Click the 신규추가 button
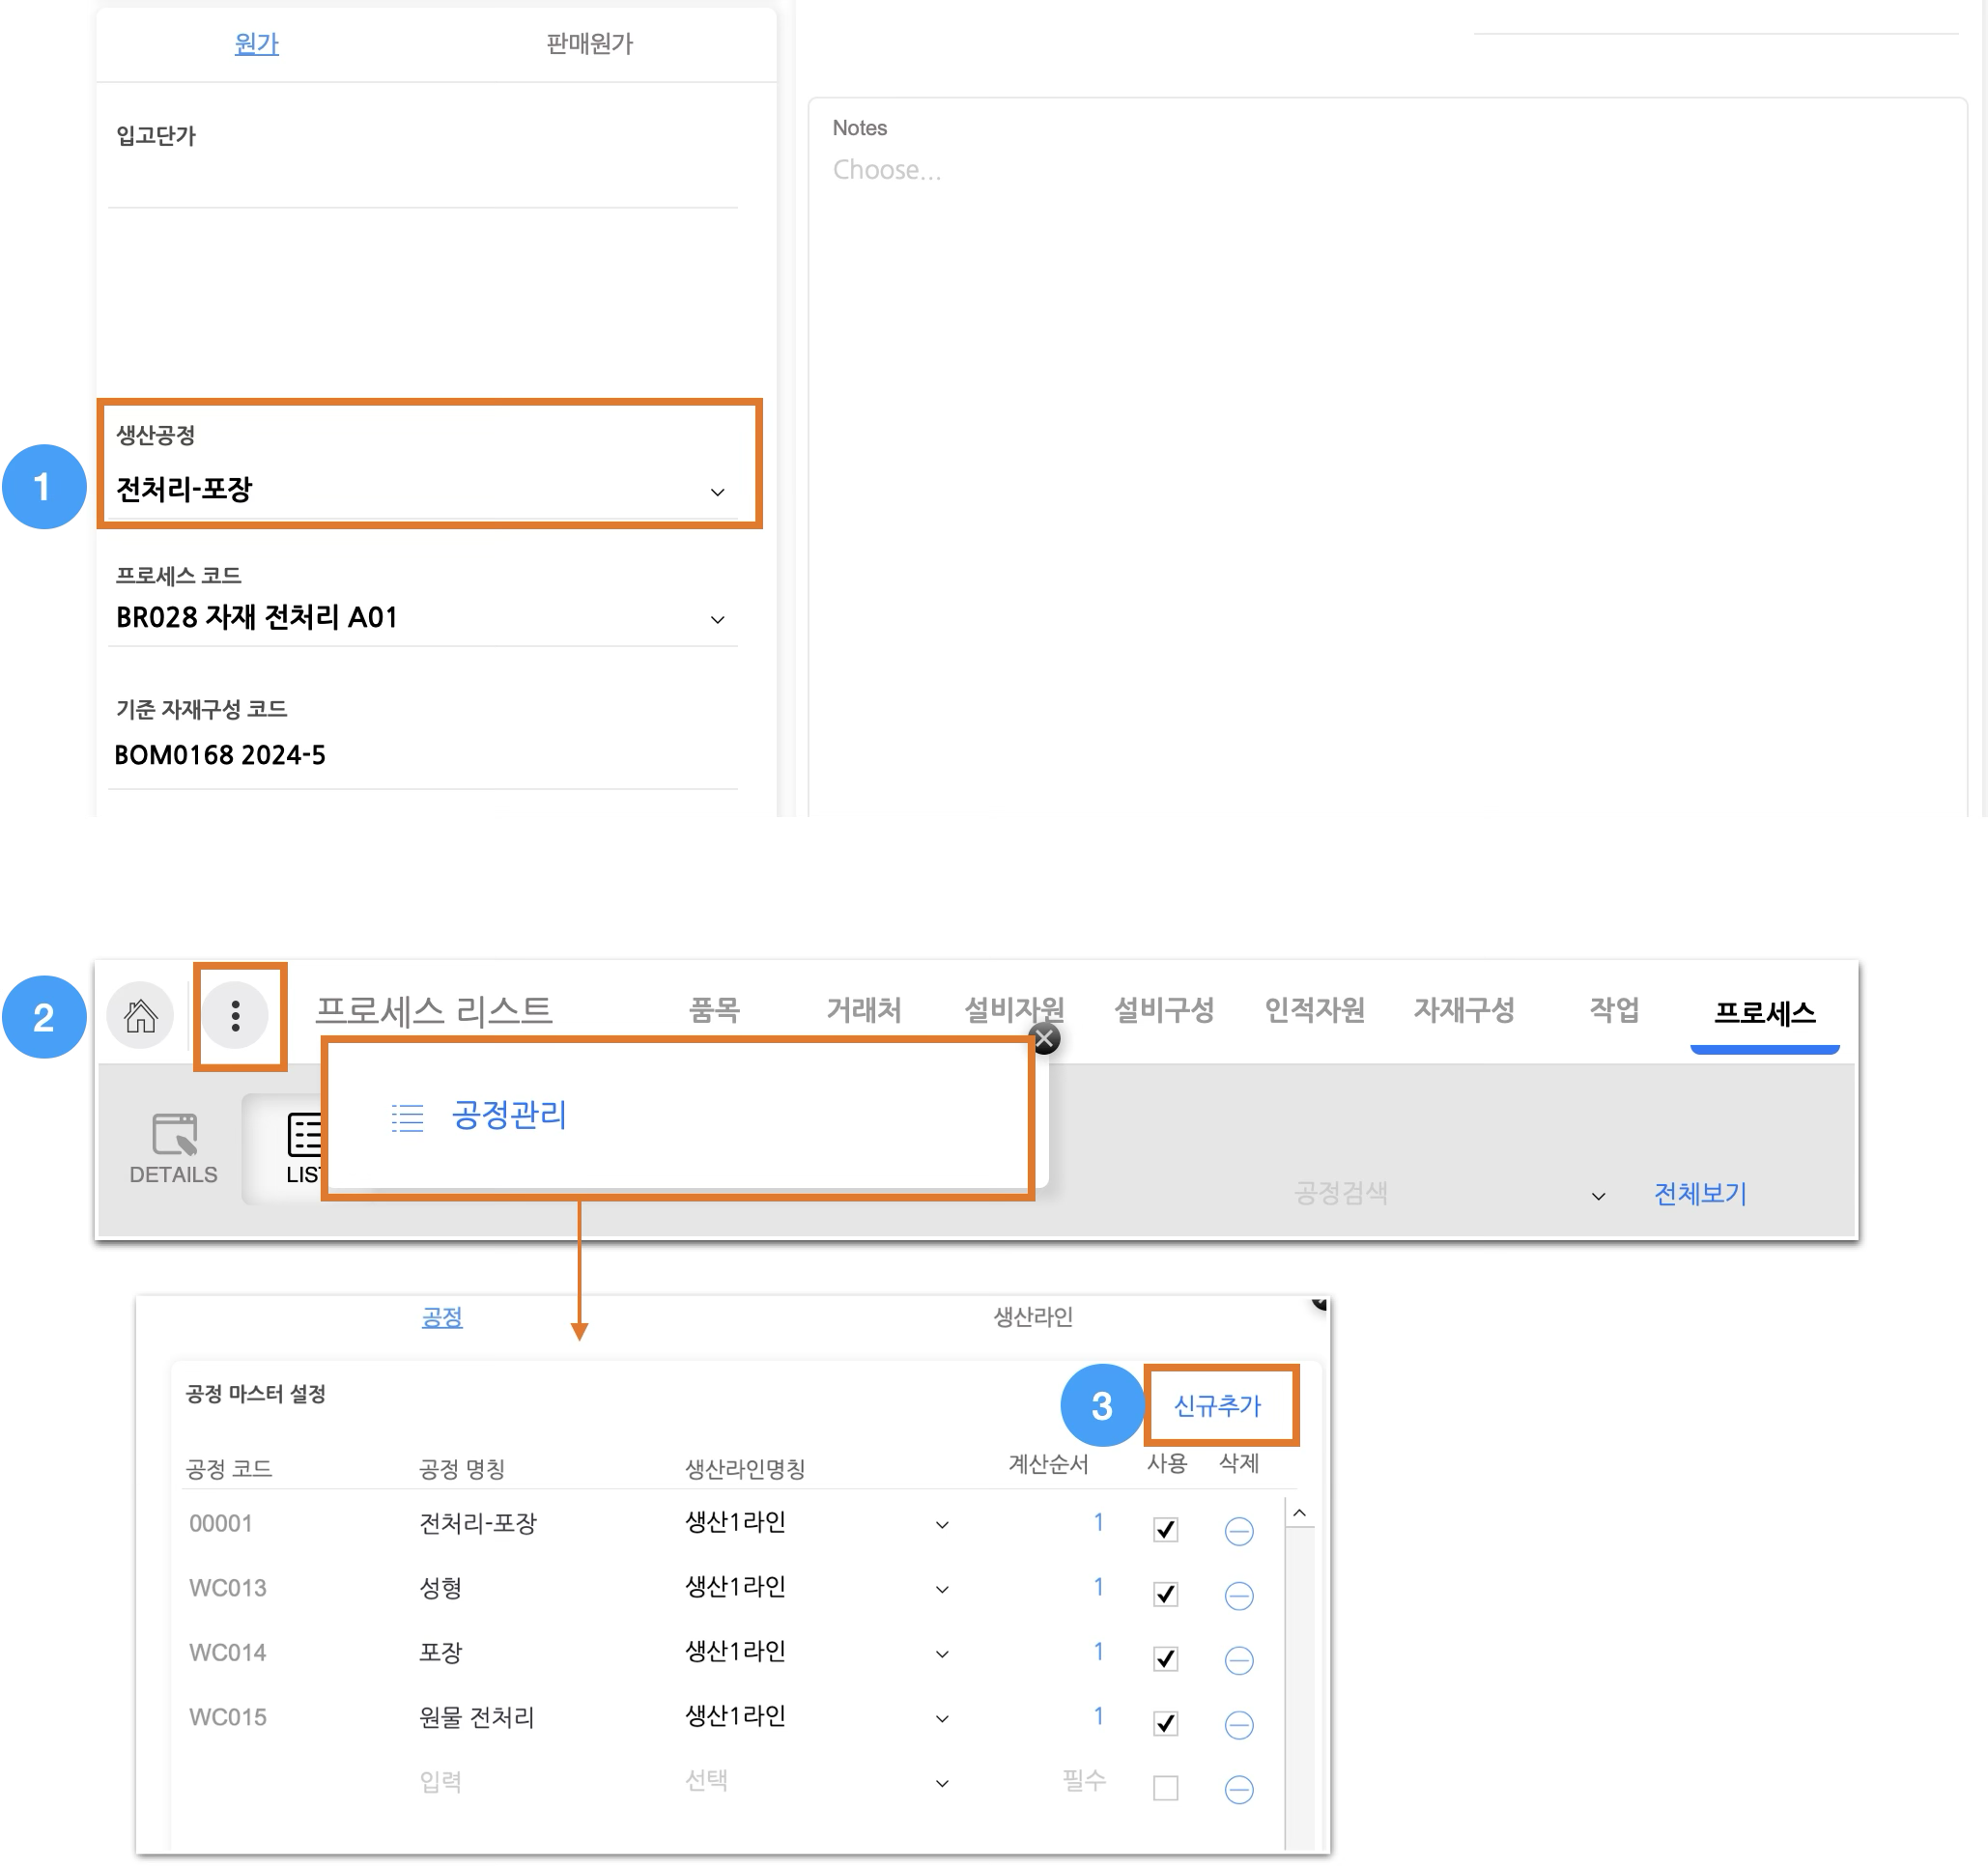 1217,1406
